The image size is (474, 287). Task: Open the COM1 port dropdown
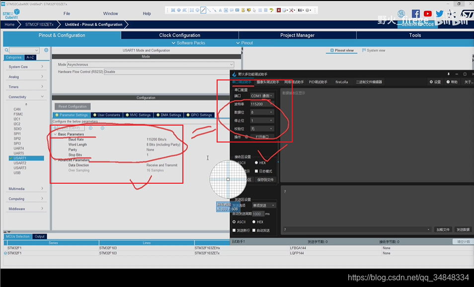[262, 96]
